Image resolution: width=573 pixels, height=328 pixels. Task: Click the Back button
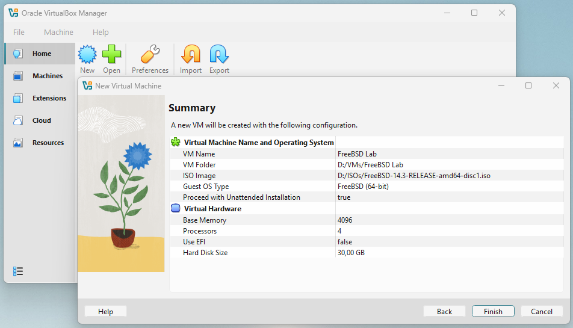[x=444, y=312]
